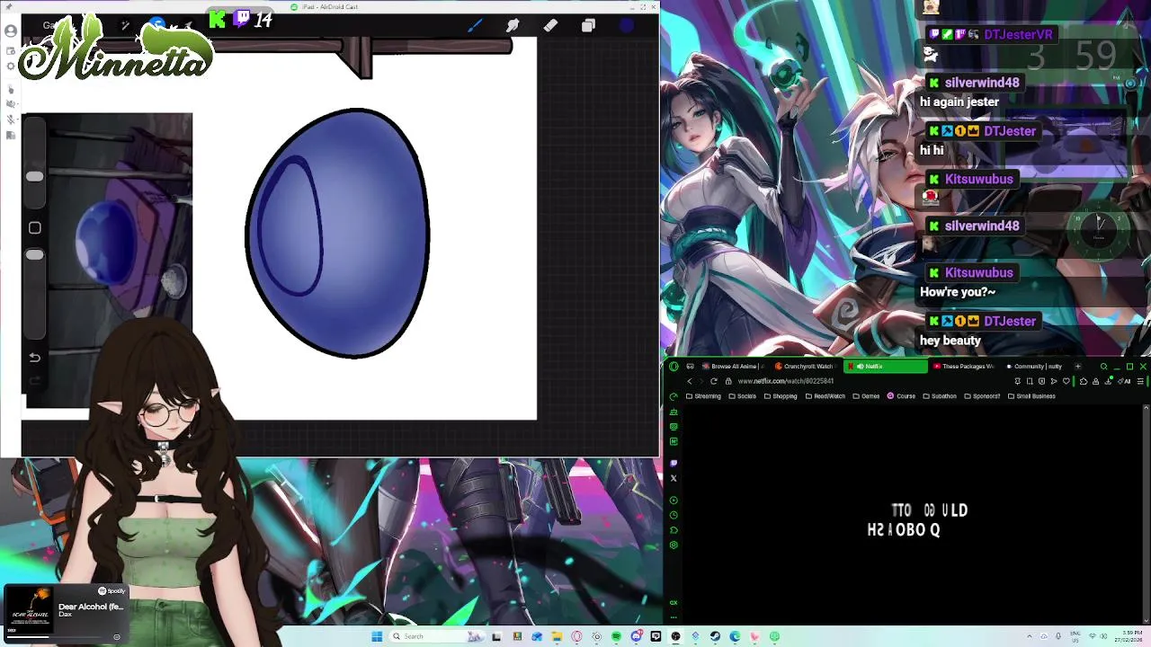Open the Read/Watch bookmarks folder
This screenshot has height=647, width=1151.
[x=825, y=396]
